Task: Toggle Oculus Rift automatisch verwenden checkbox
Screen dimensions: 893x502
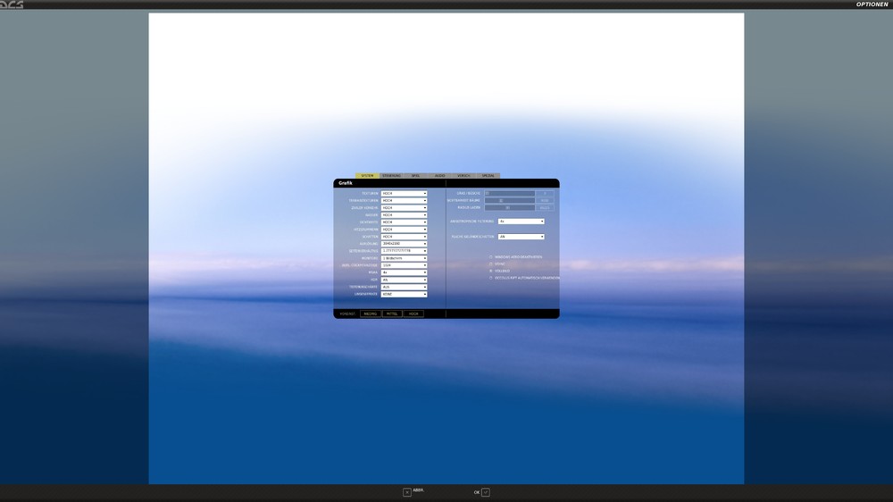Action: click(491, 278)
